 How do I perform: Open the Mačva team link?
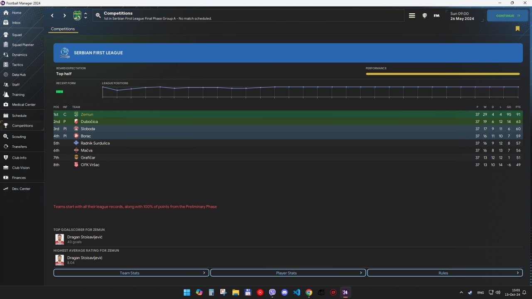pyautogui.click(x=86, y=150)
